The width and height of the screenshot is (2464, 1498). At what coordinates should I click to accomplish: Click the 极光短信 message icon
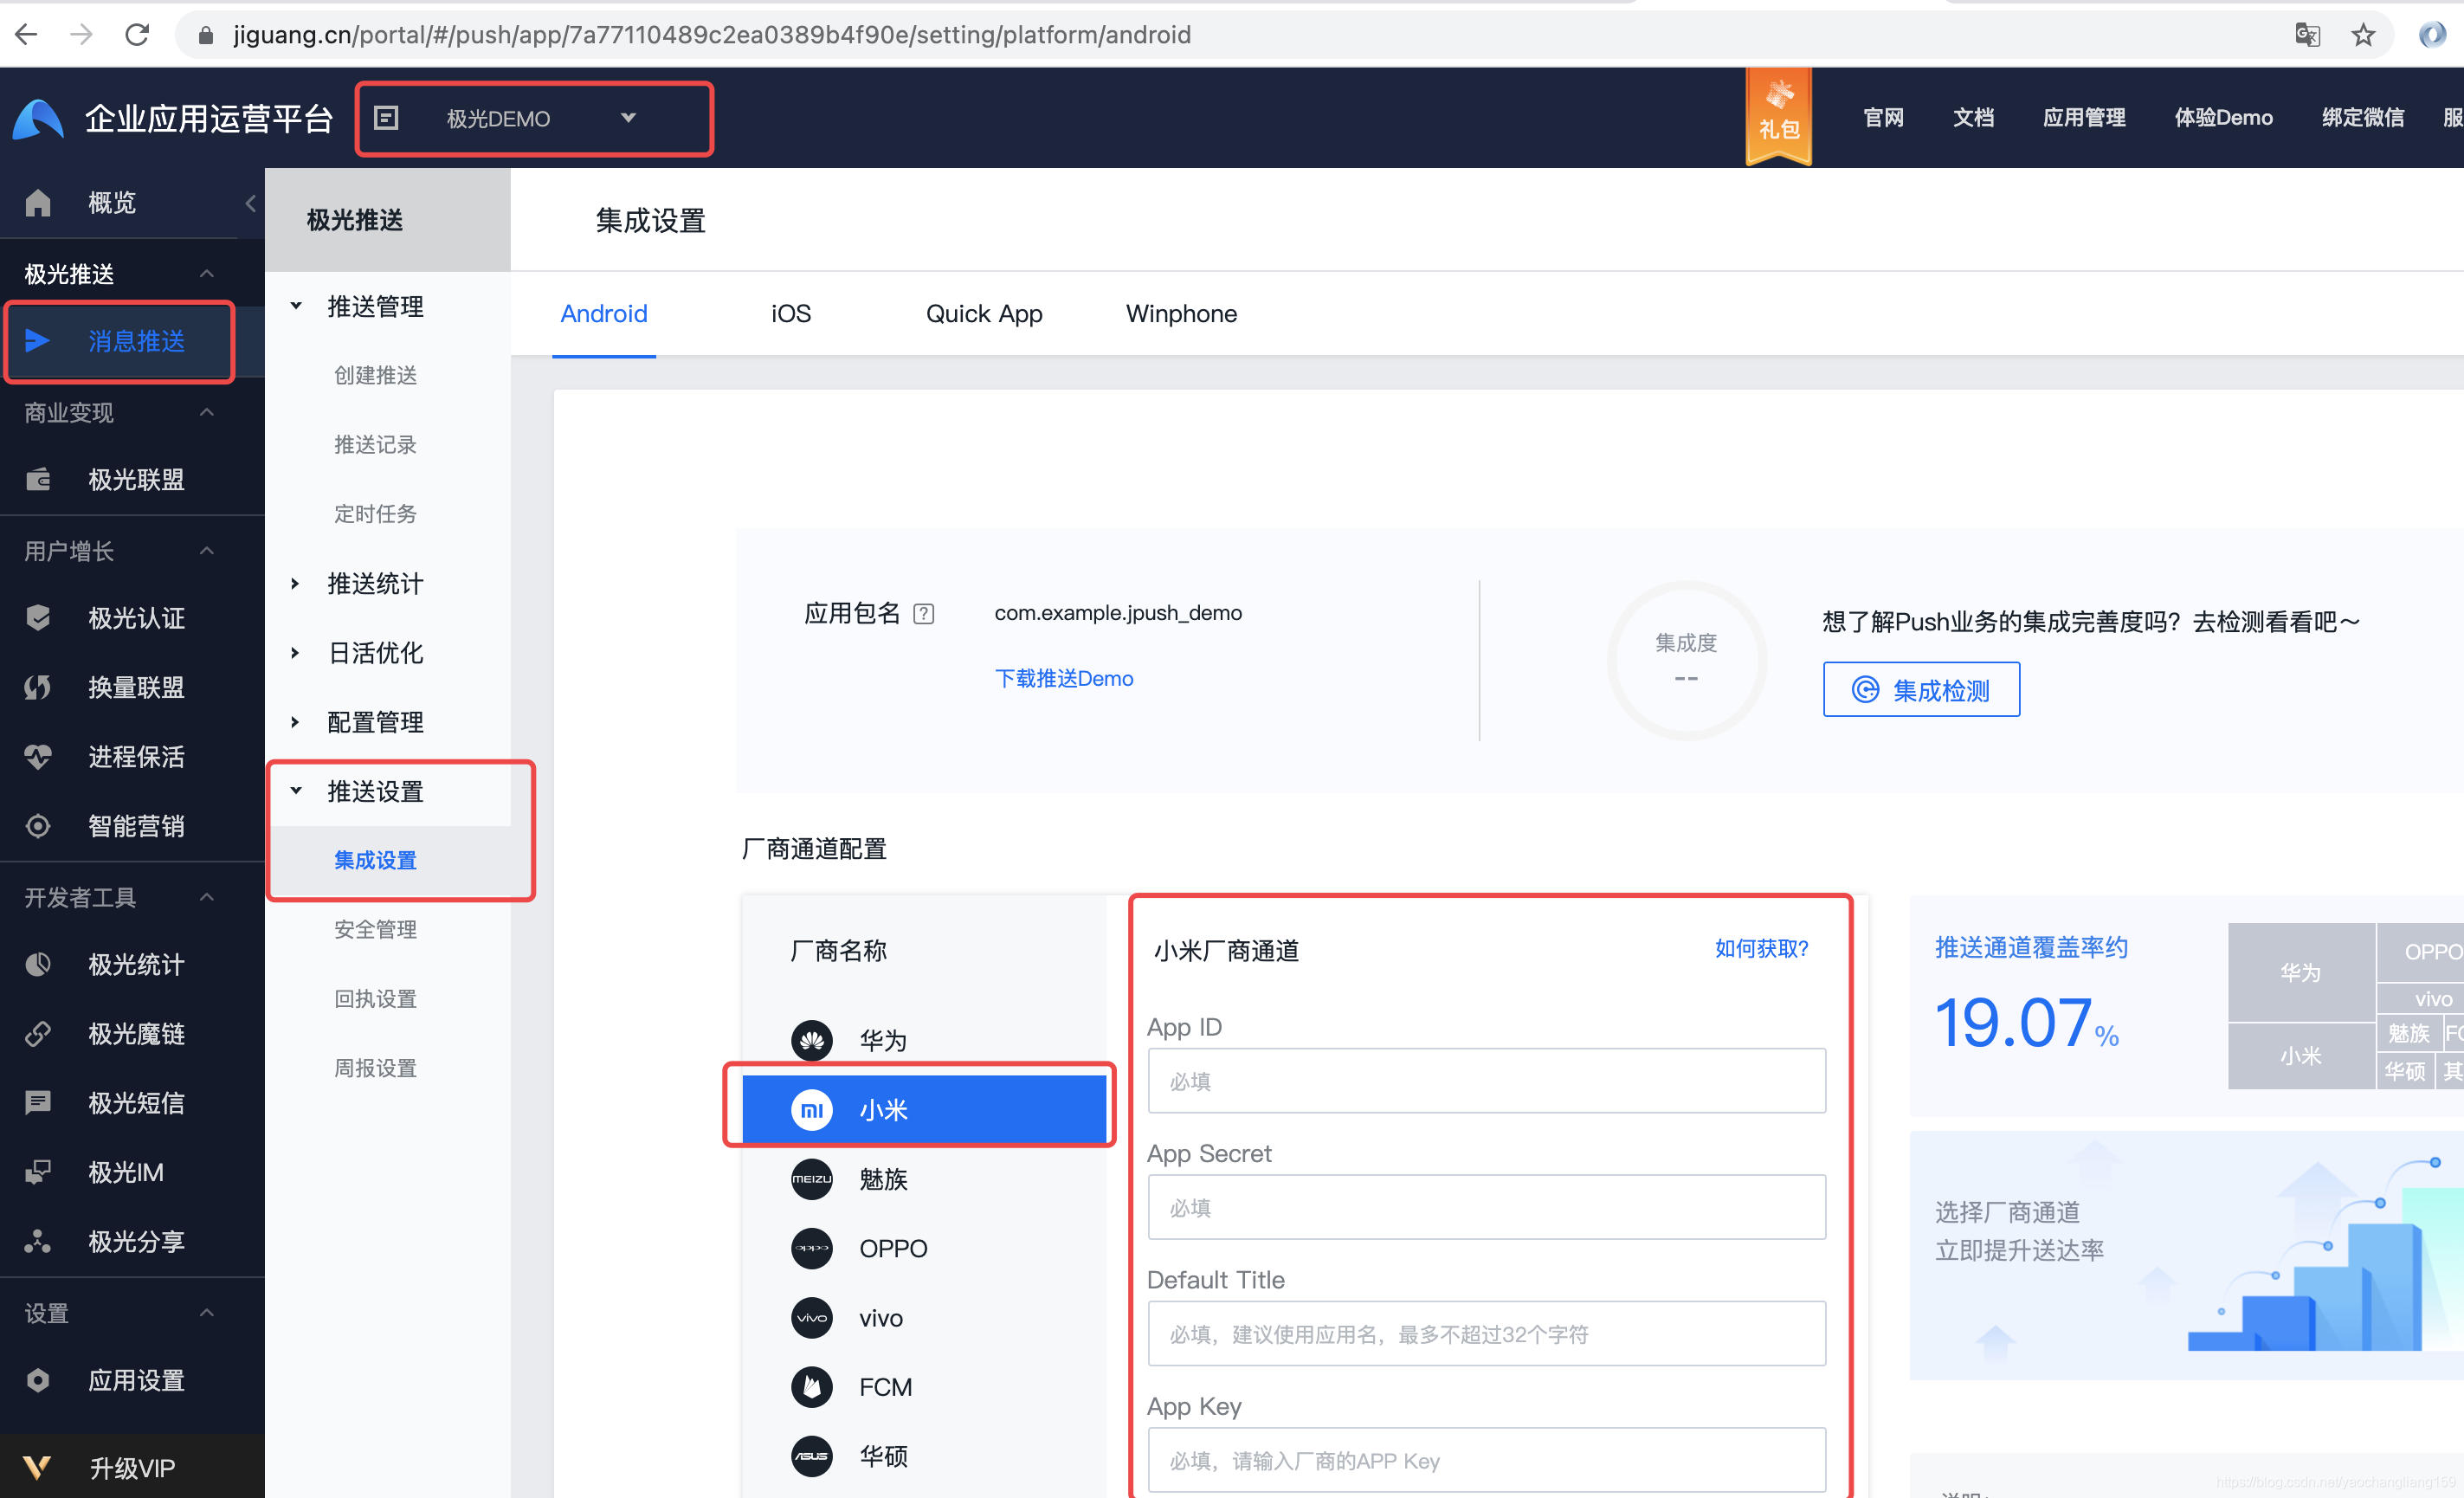click(x=38, y=1103)
